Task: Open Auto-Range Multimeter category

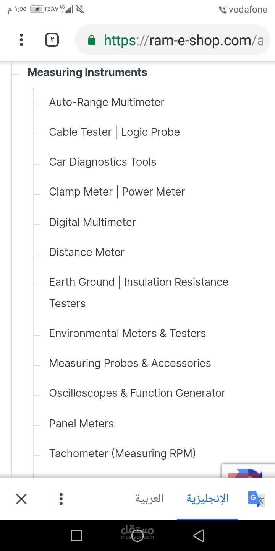Action: click(x=107, y=102)
